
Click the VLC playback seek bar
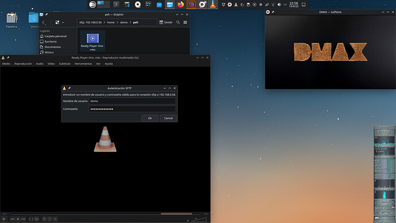point(106,214)
